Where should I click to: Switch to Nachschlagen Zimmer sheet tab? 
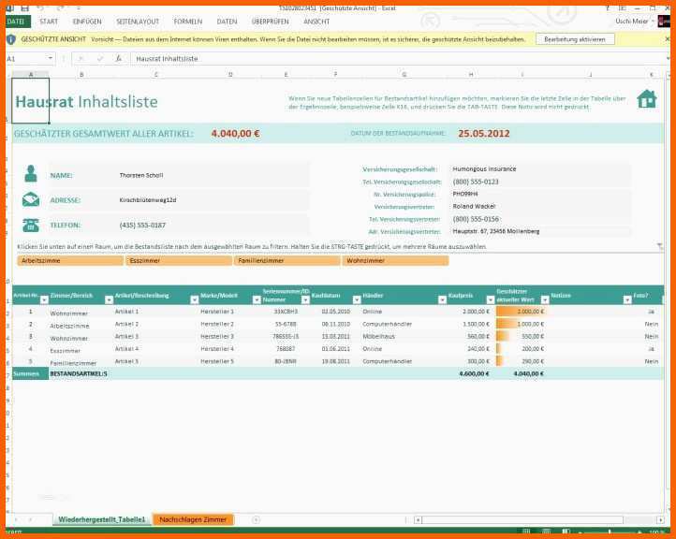click(x=193, y=519)
